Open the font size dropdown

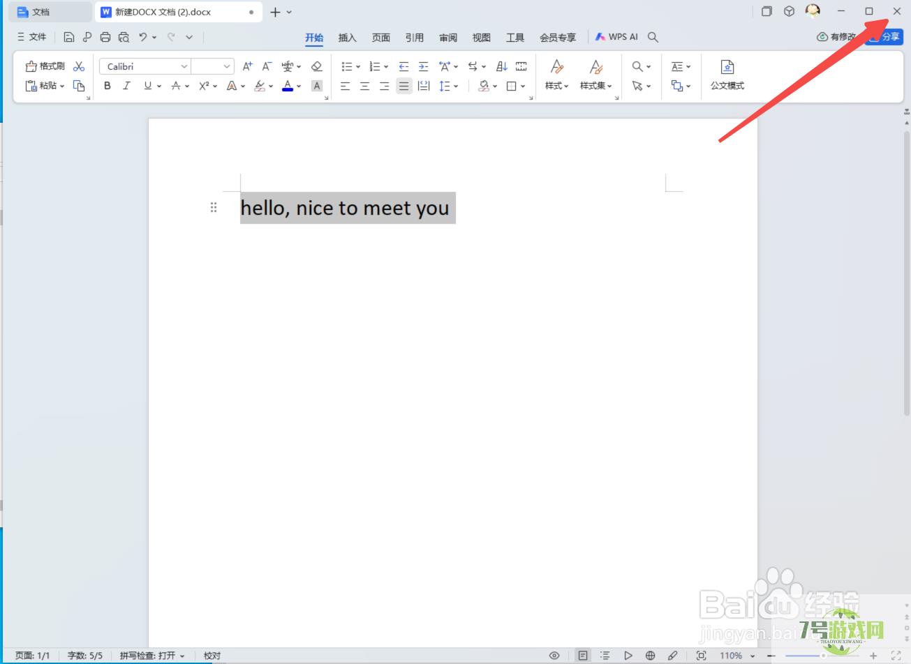[227, 66]
